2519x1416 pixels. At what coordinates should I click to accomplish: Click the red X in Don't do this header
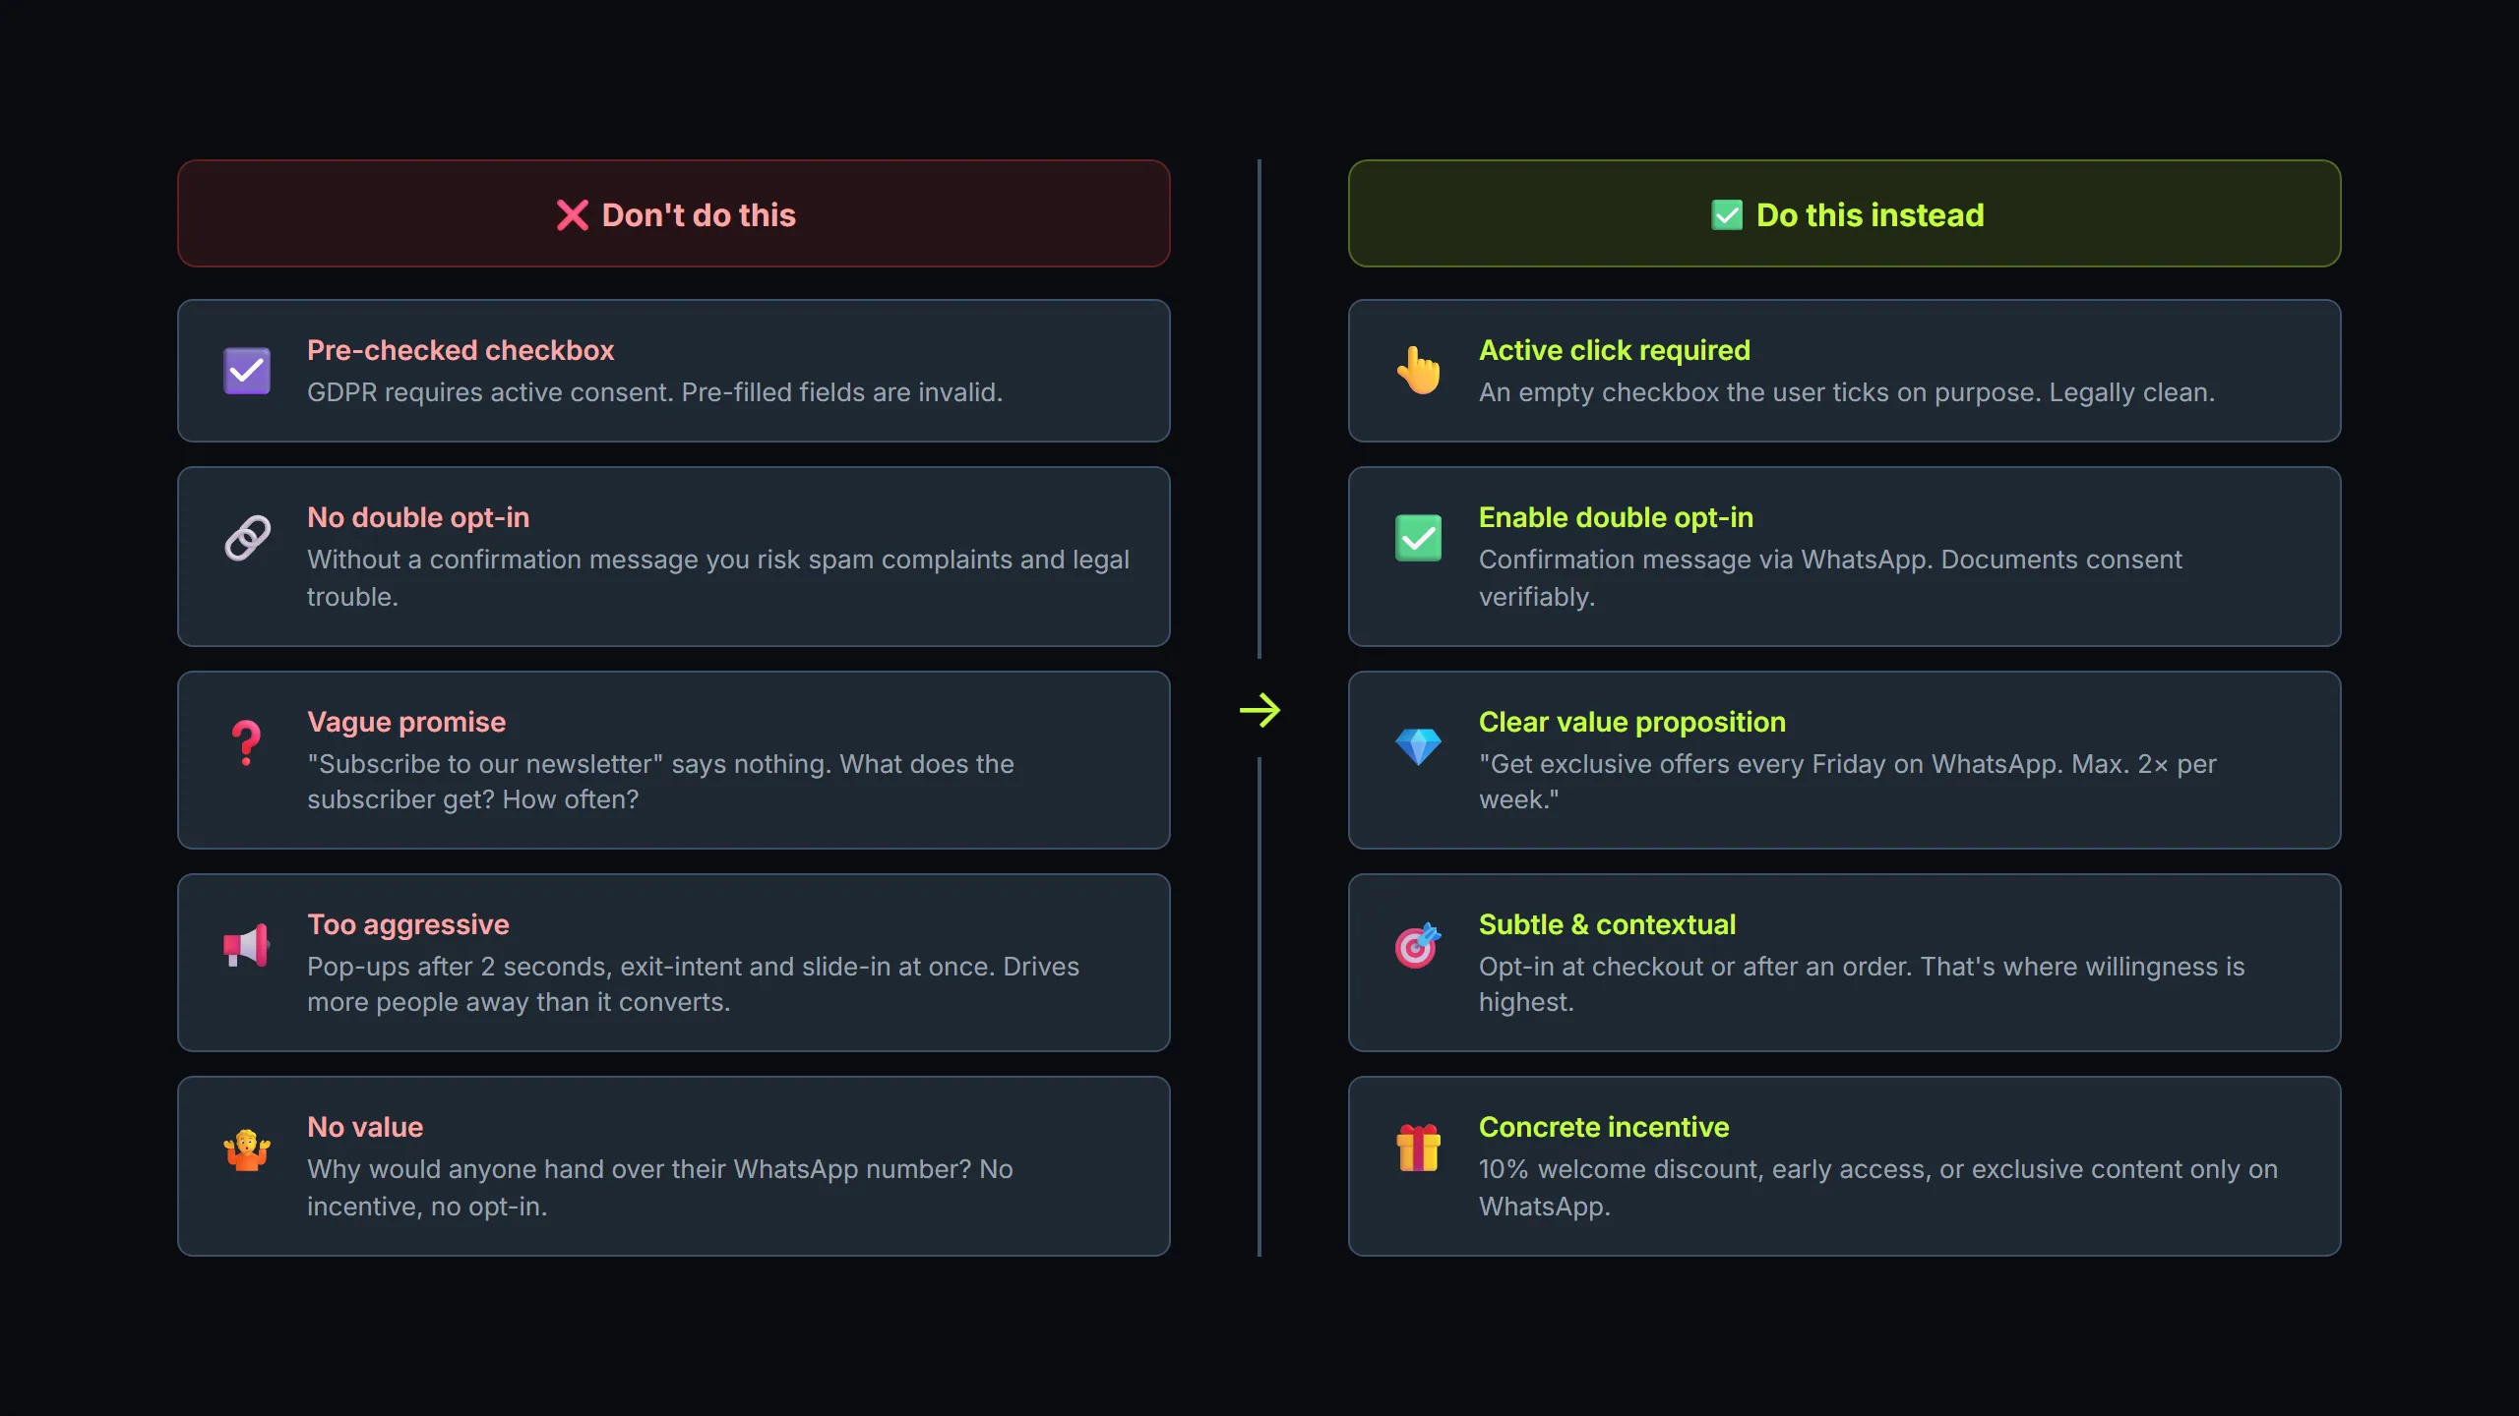[572, 215]
